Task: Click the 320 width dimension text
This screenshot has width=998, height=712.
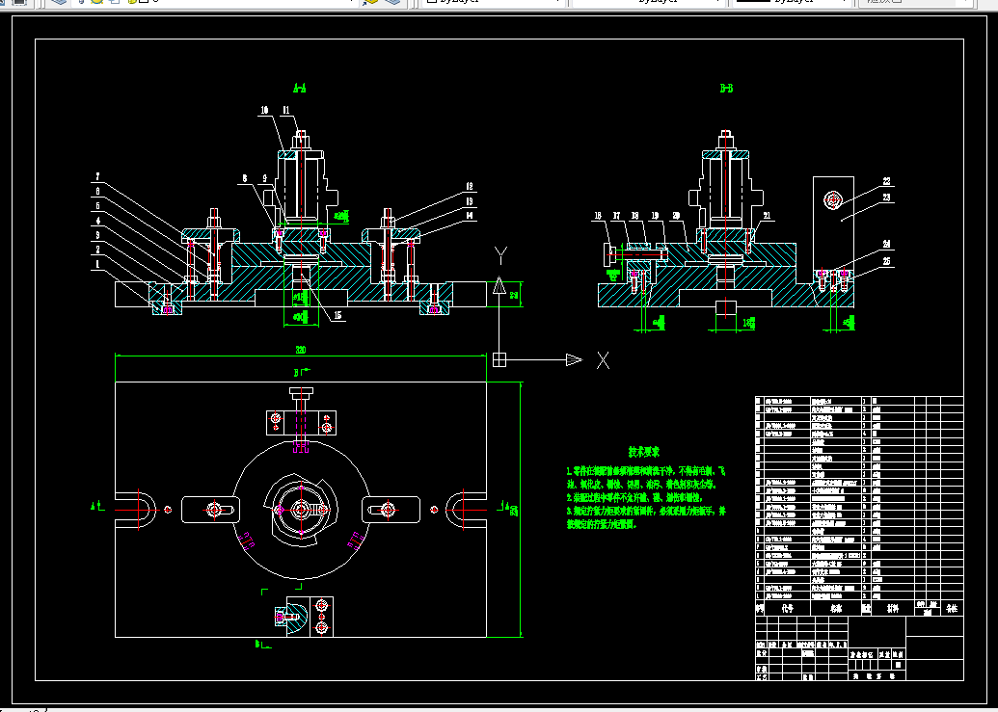Action: click(x=301, y=351)
